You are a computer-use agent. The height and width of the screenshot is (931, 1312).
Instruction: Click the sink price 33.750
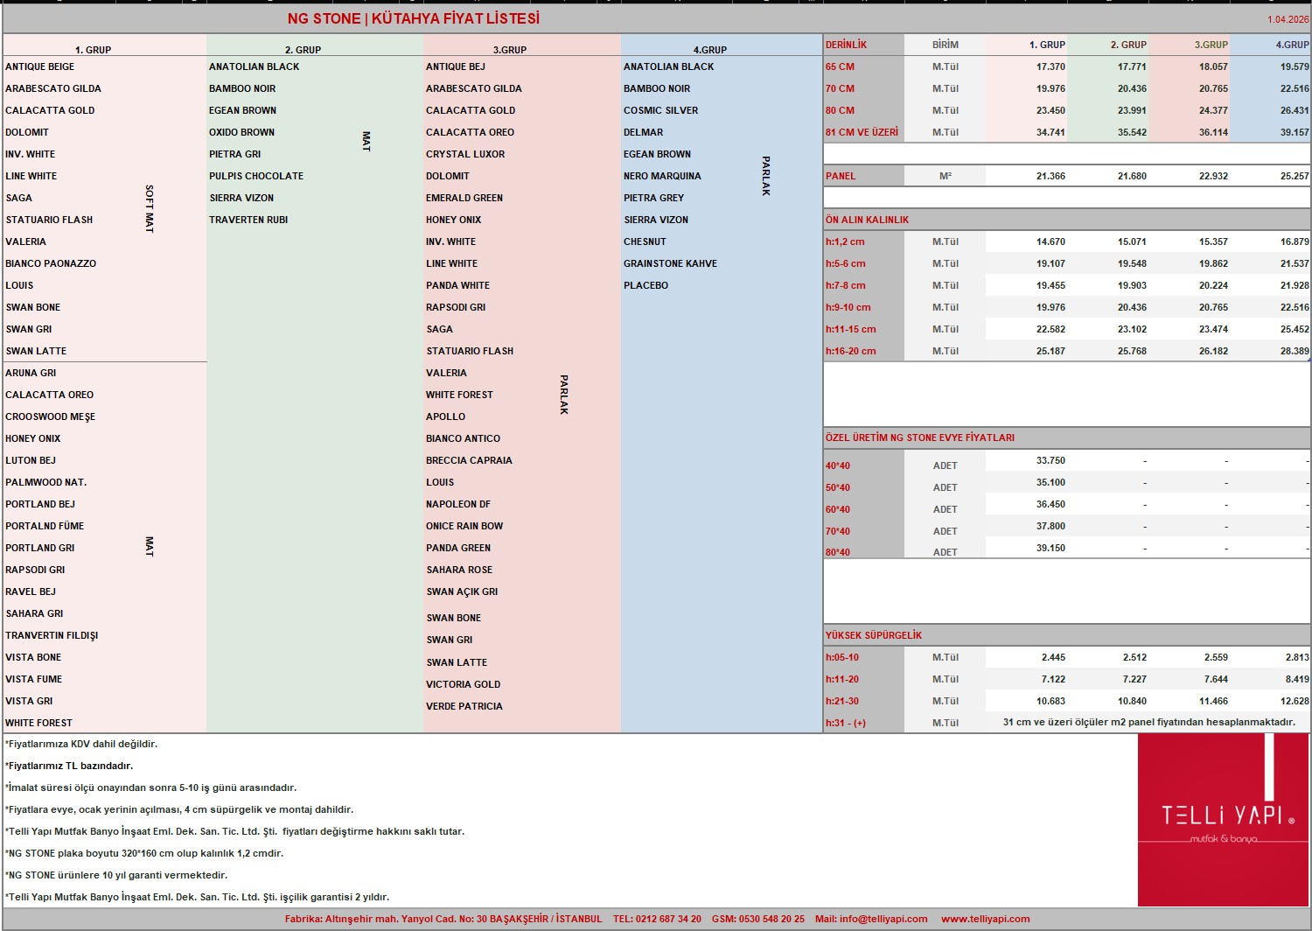1050,460
